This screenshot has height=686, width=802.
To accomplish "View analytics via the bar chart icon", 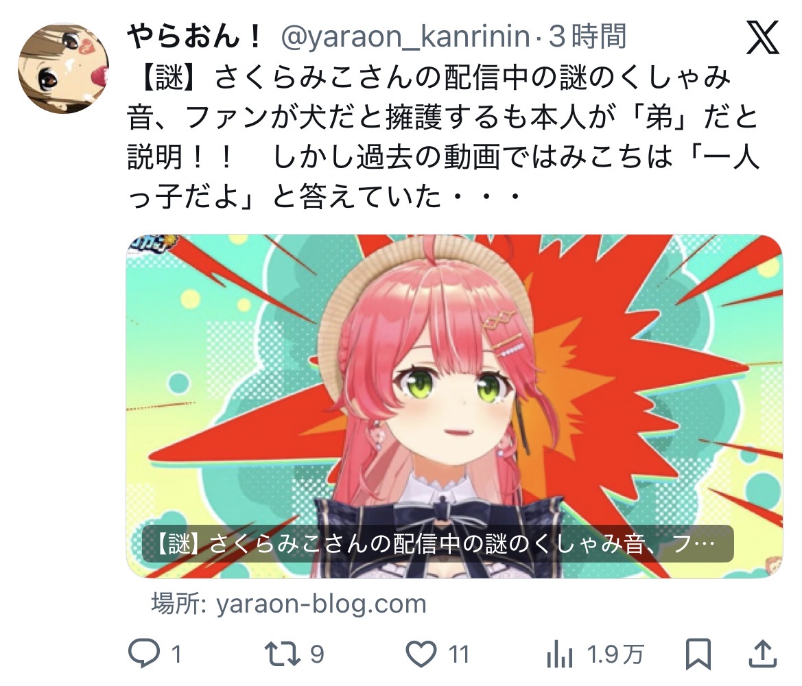I will tap(559, 654).
